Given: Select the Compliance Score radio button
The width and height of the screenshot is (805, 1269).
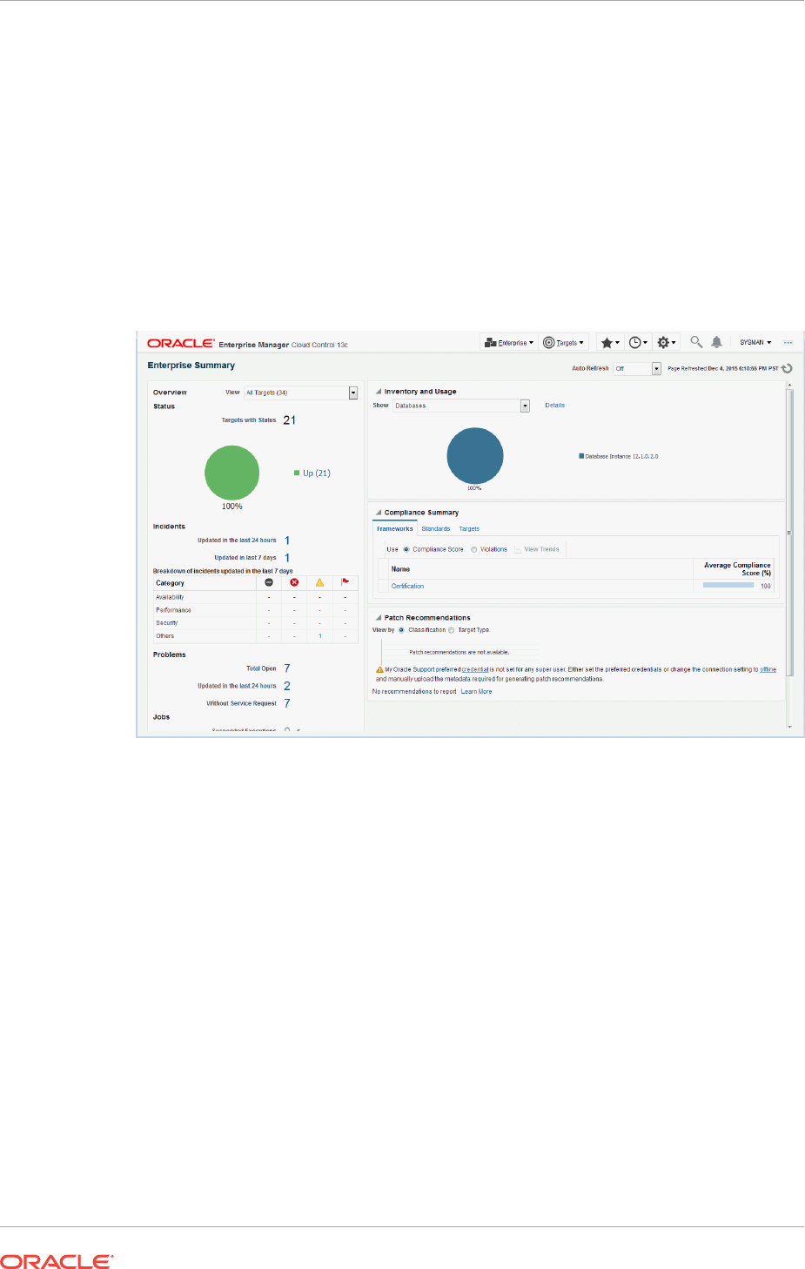Looking at the screenshot, I should 406,550.
